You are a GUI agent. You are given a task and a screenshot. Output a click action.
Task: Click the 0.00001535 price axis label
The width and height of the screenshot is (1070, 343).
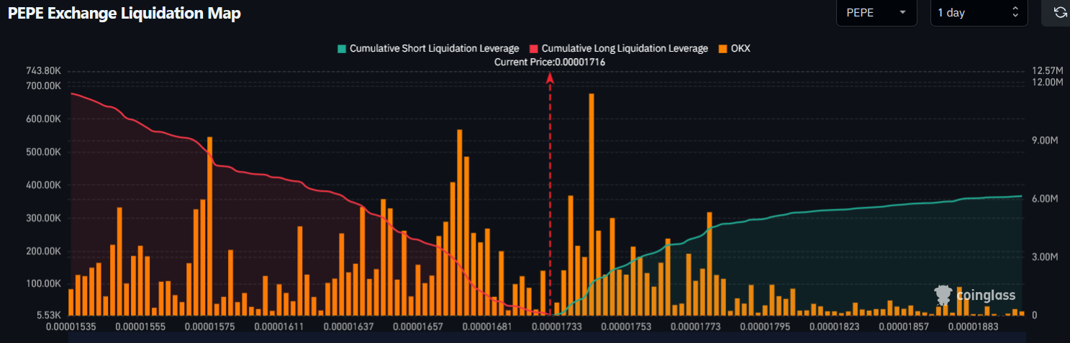[x=72, y=326]
